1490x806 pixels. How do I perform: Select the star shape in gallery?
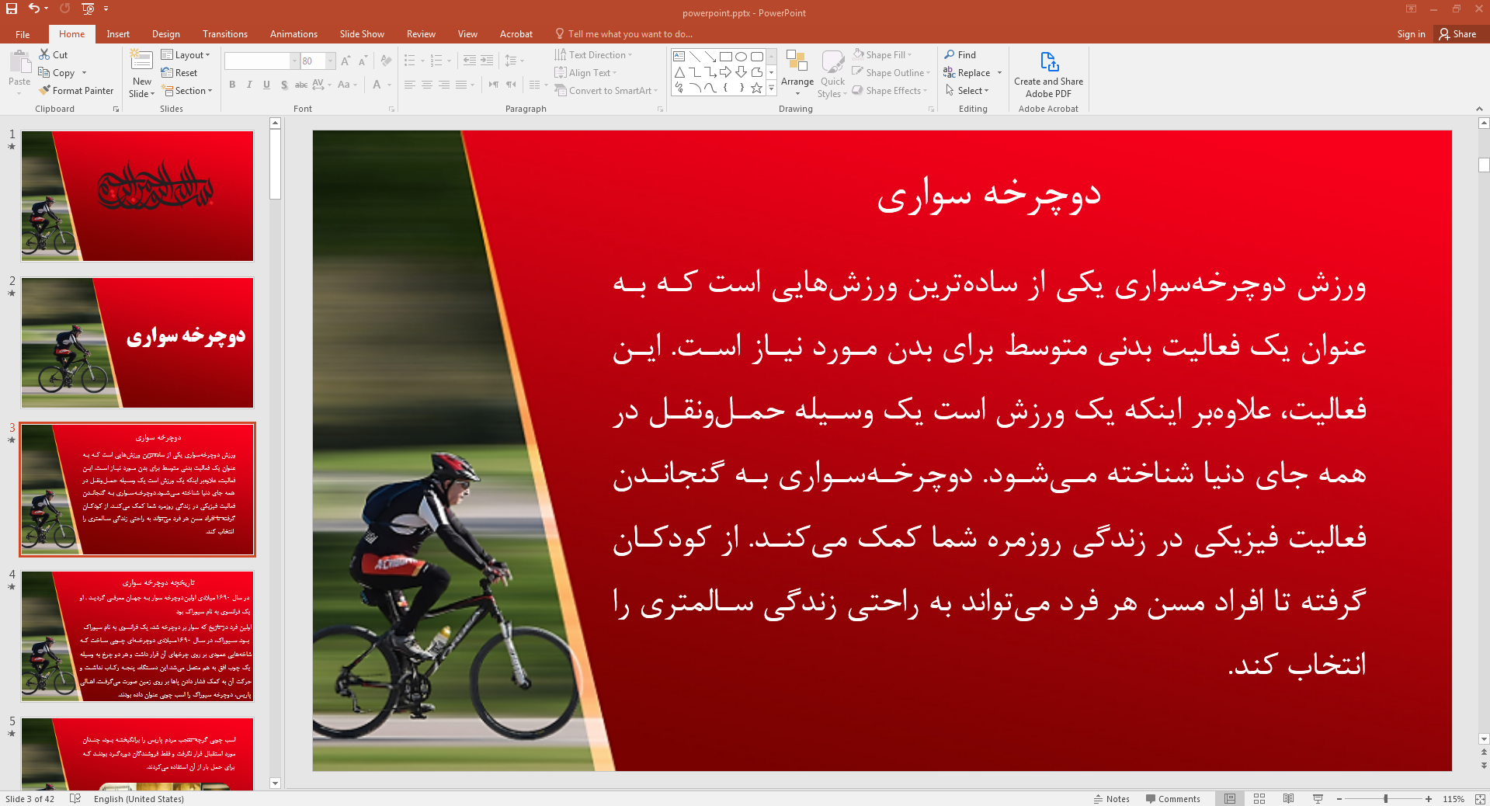[x=756, y=88]
